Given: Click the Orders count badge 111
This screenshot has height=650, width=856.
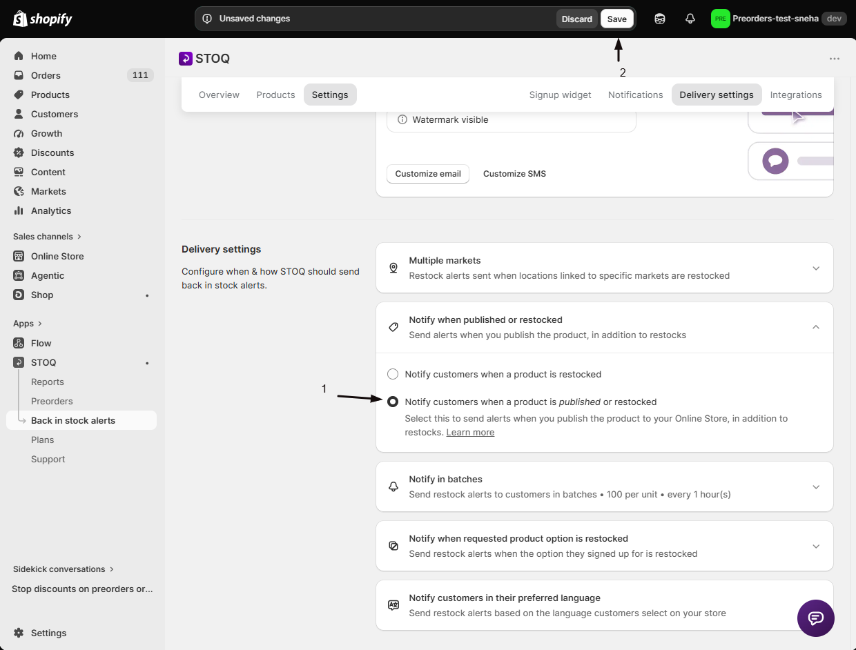Looking at the screenshot, I should click(x=140, y=75).
